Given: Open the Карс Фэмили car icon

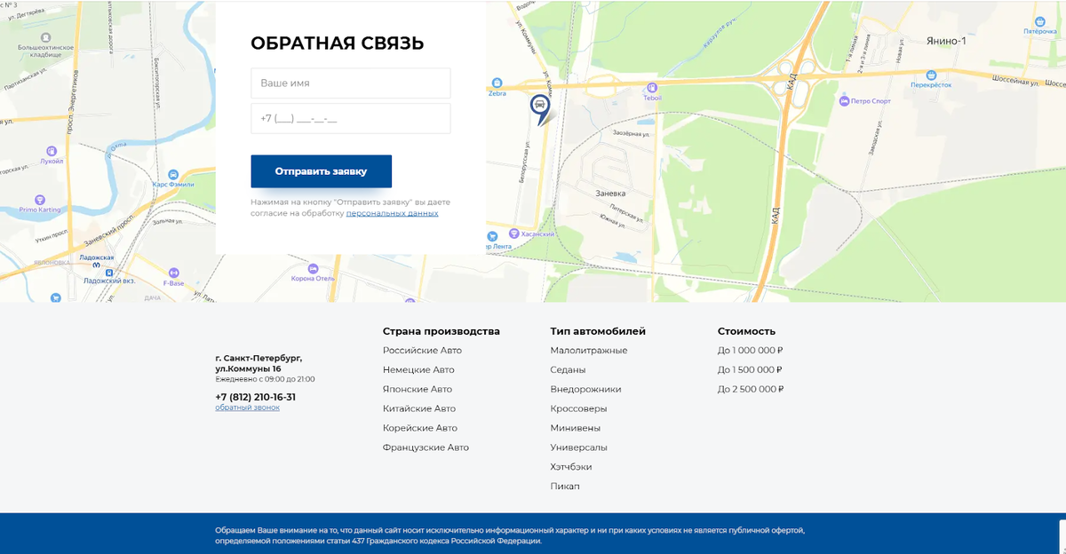Looking at the screenshot, I should (173, 175).
